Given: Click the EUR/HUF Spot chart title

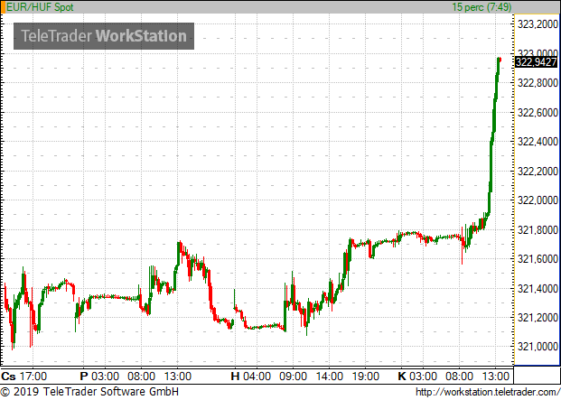Looking at the screenshot, I should [x=40, y=7].
